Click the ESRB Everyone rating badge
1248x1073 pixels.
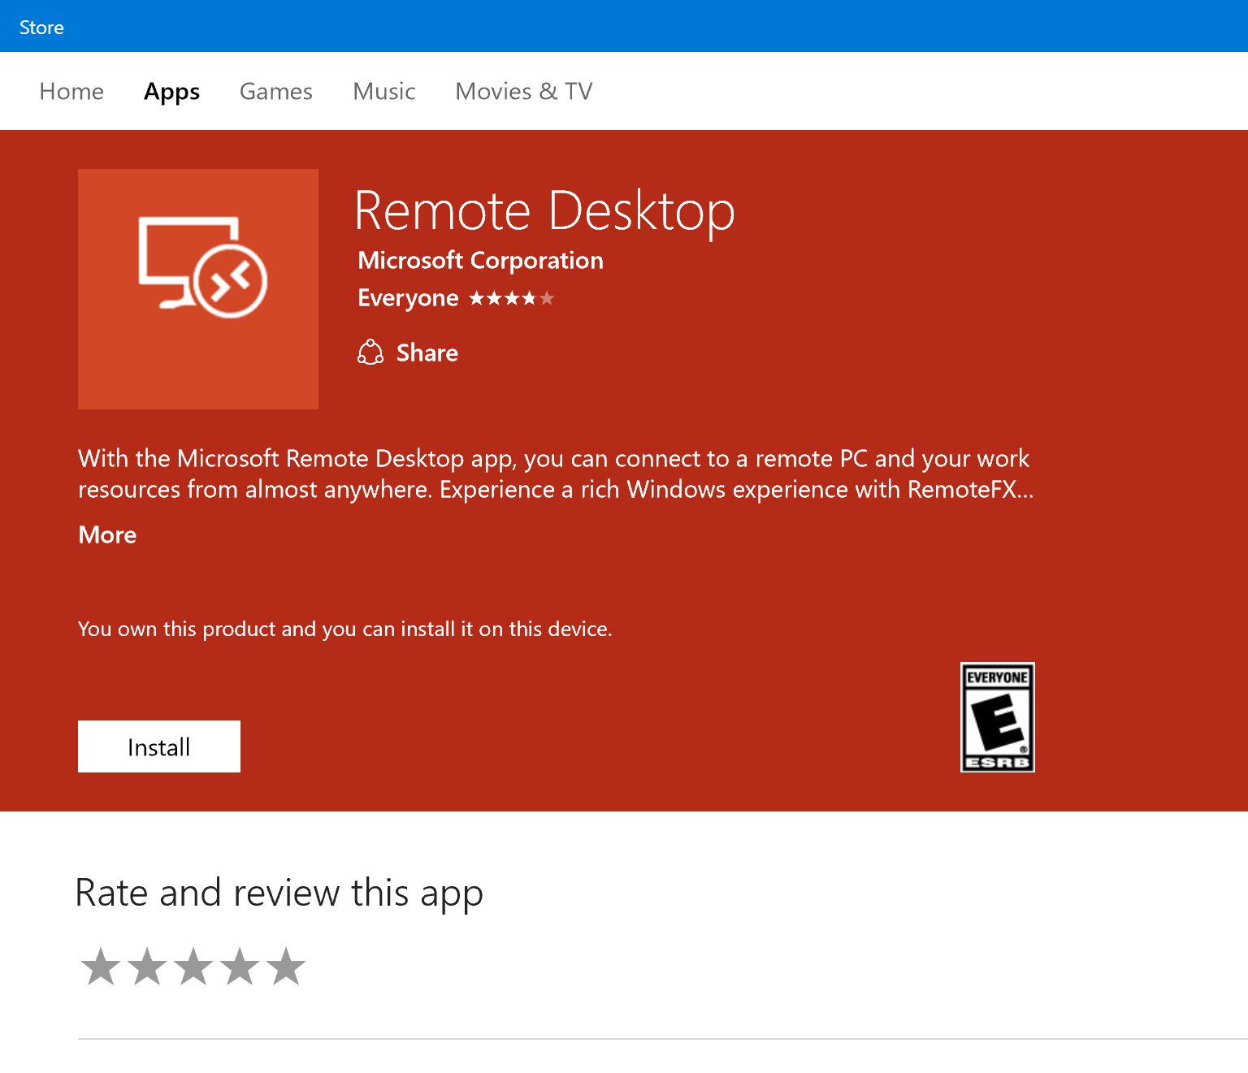pyautogui.click(x=997, y=718)
